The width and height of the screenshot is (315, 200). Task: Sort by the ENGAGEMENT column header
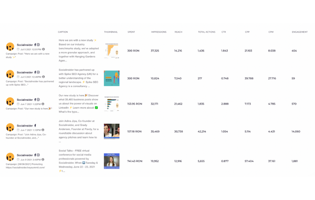click(300, 32)
